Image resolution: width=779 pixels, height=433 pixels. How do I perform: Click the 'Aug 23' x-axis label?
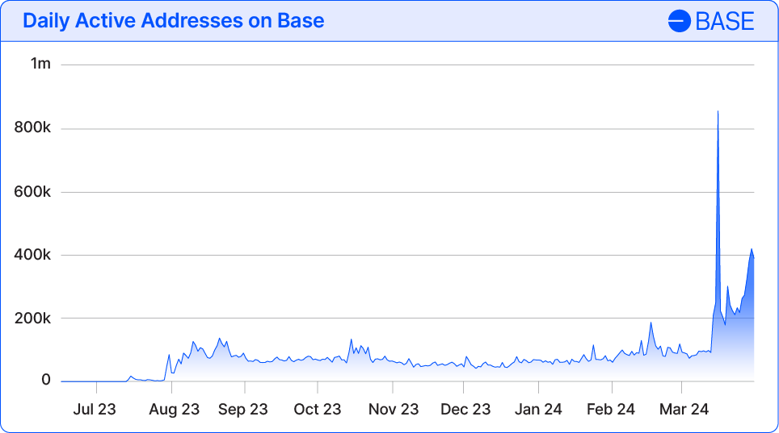point(174,409)
